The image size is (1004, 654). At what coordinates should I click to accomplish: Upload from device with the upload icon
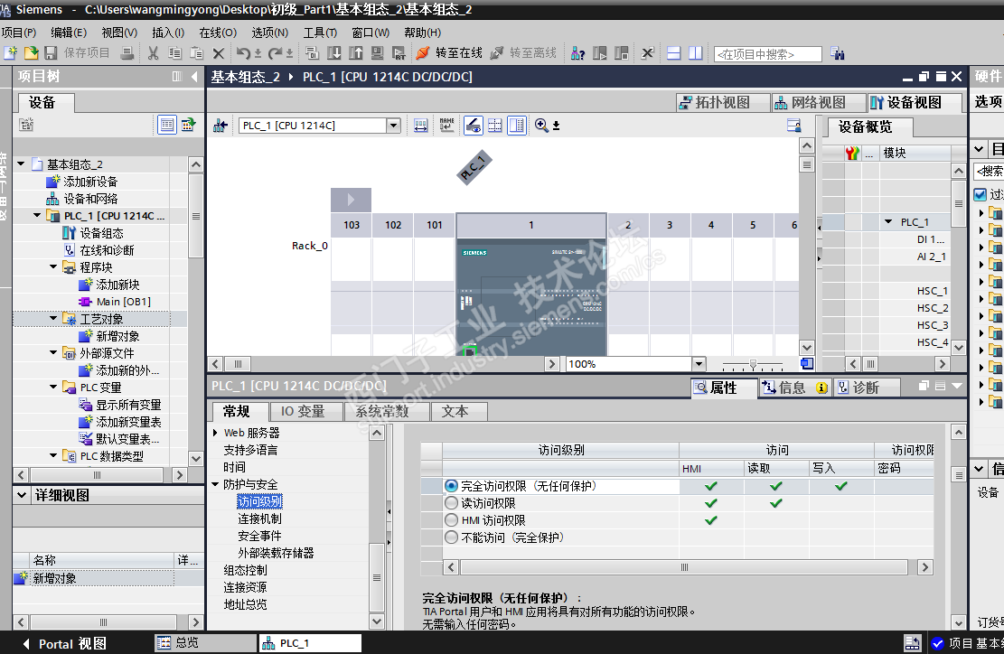(x=355, y=53)
